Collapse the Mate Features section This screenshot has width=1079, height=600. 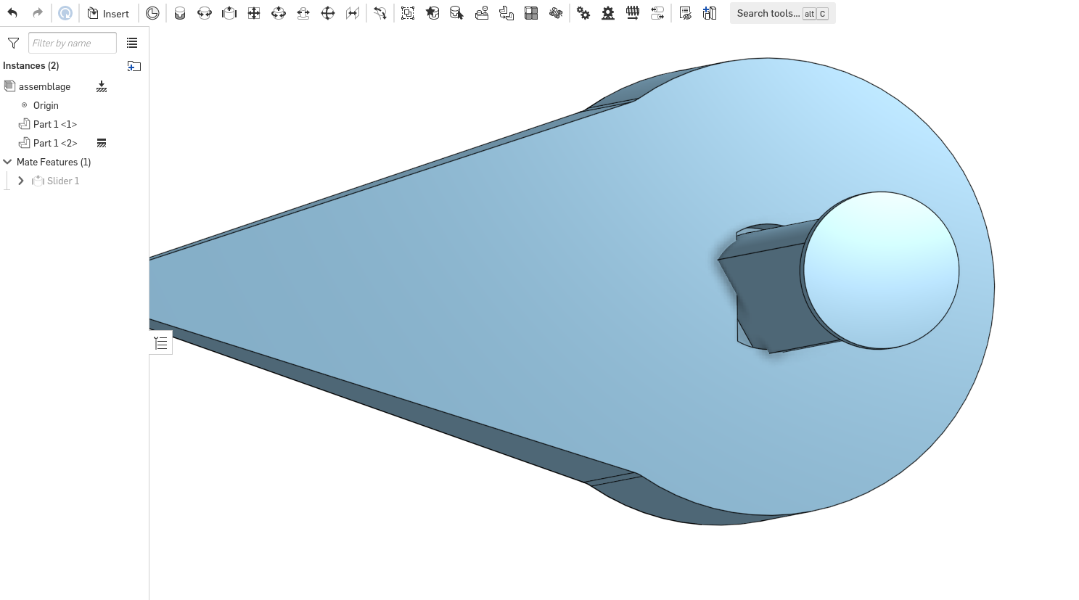tap(8, 162)
